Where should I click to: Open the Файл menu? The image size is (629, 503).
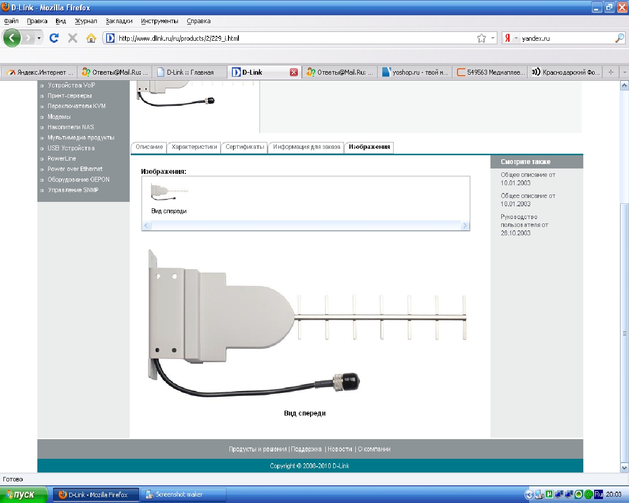(x=11, y=21)
